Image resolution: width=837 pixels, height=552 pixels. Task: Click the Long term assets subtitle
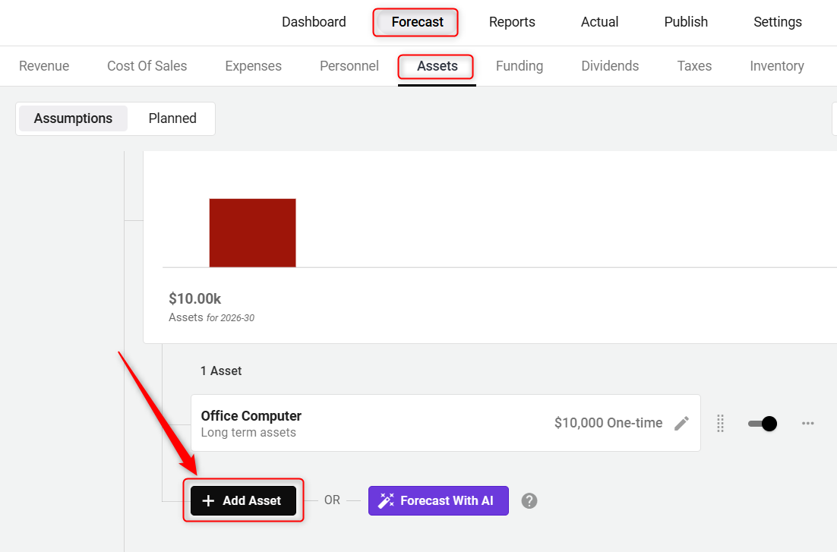[x=248, y=433]
